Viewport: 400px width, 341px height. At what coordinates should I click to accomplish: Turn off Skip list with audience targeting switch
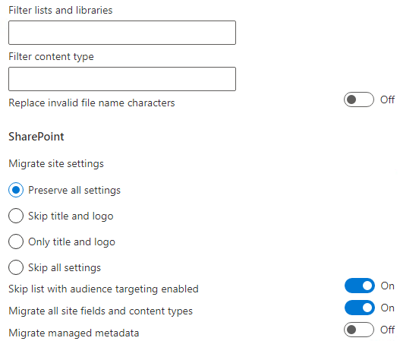360,286
